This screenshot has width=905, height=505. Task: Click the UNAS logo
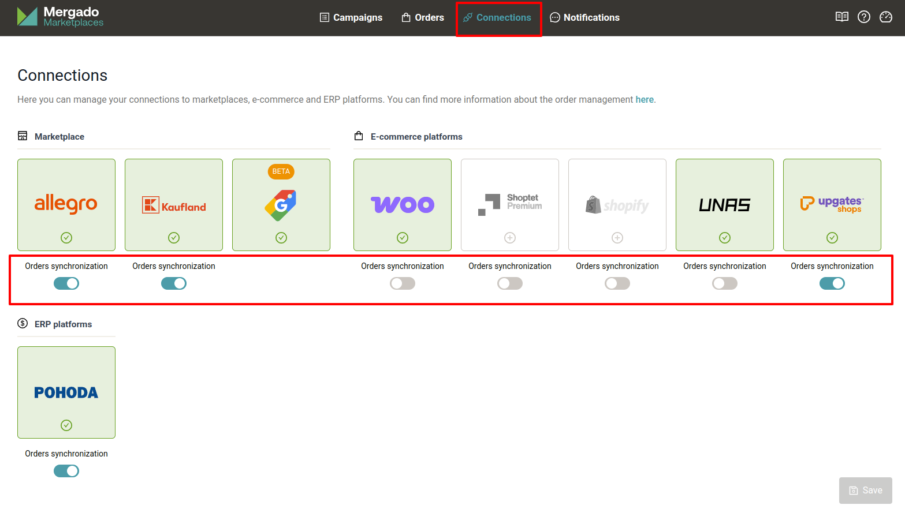tap(725, 205)
